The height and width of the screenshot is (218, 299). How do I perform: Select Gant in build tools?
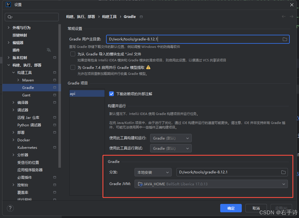point(26,95)
